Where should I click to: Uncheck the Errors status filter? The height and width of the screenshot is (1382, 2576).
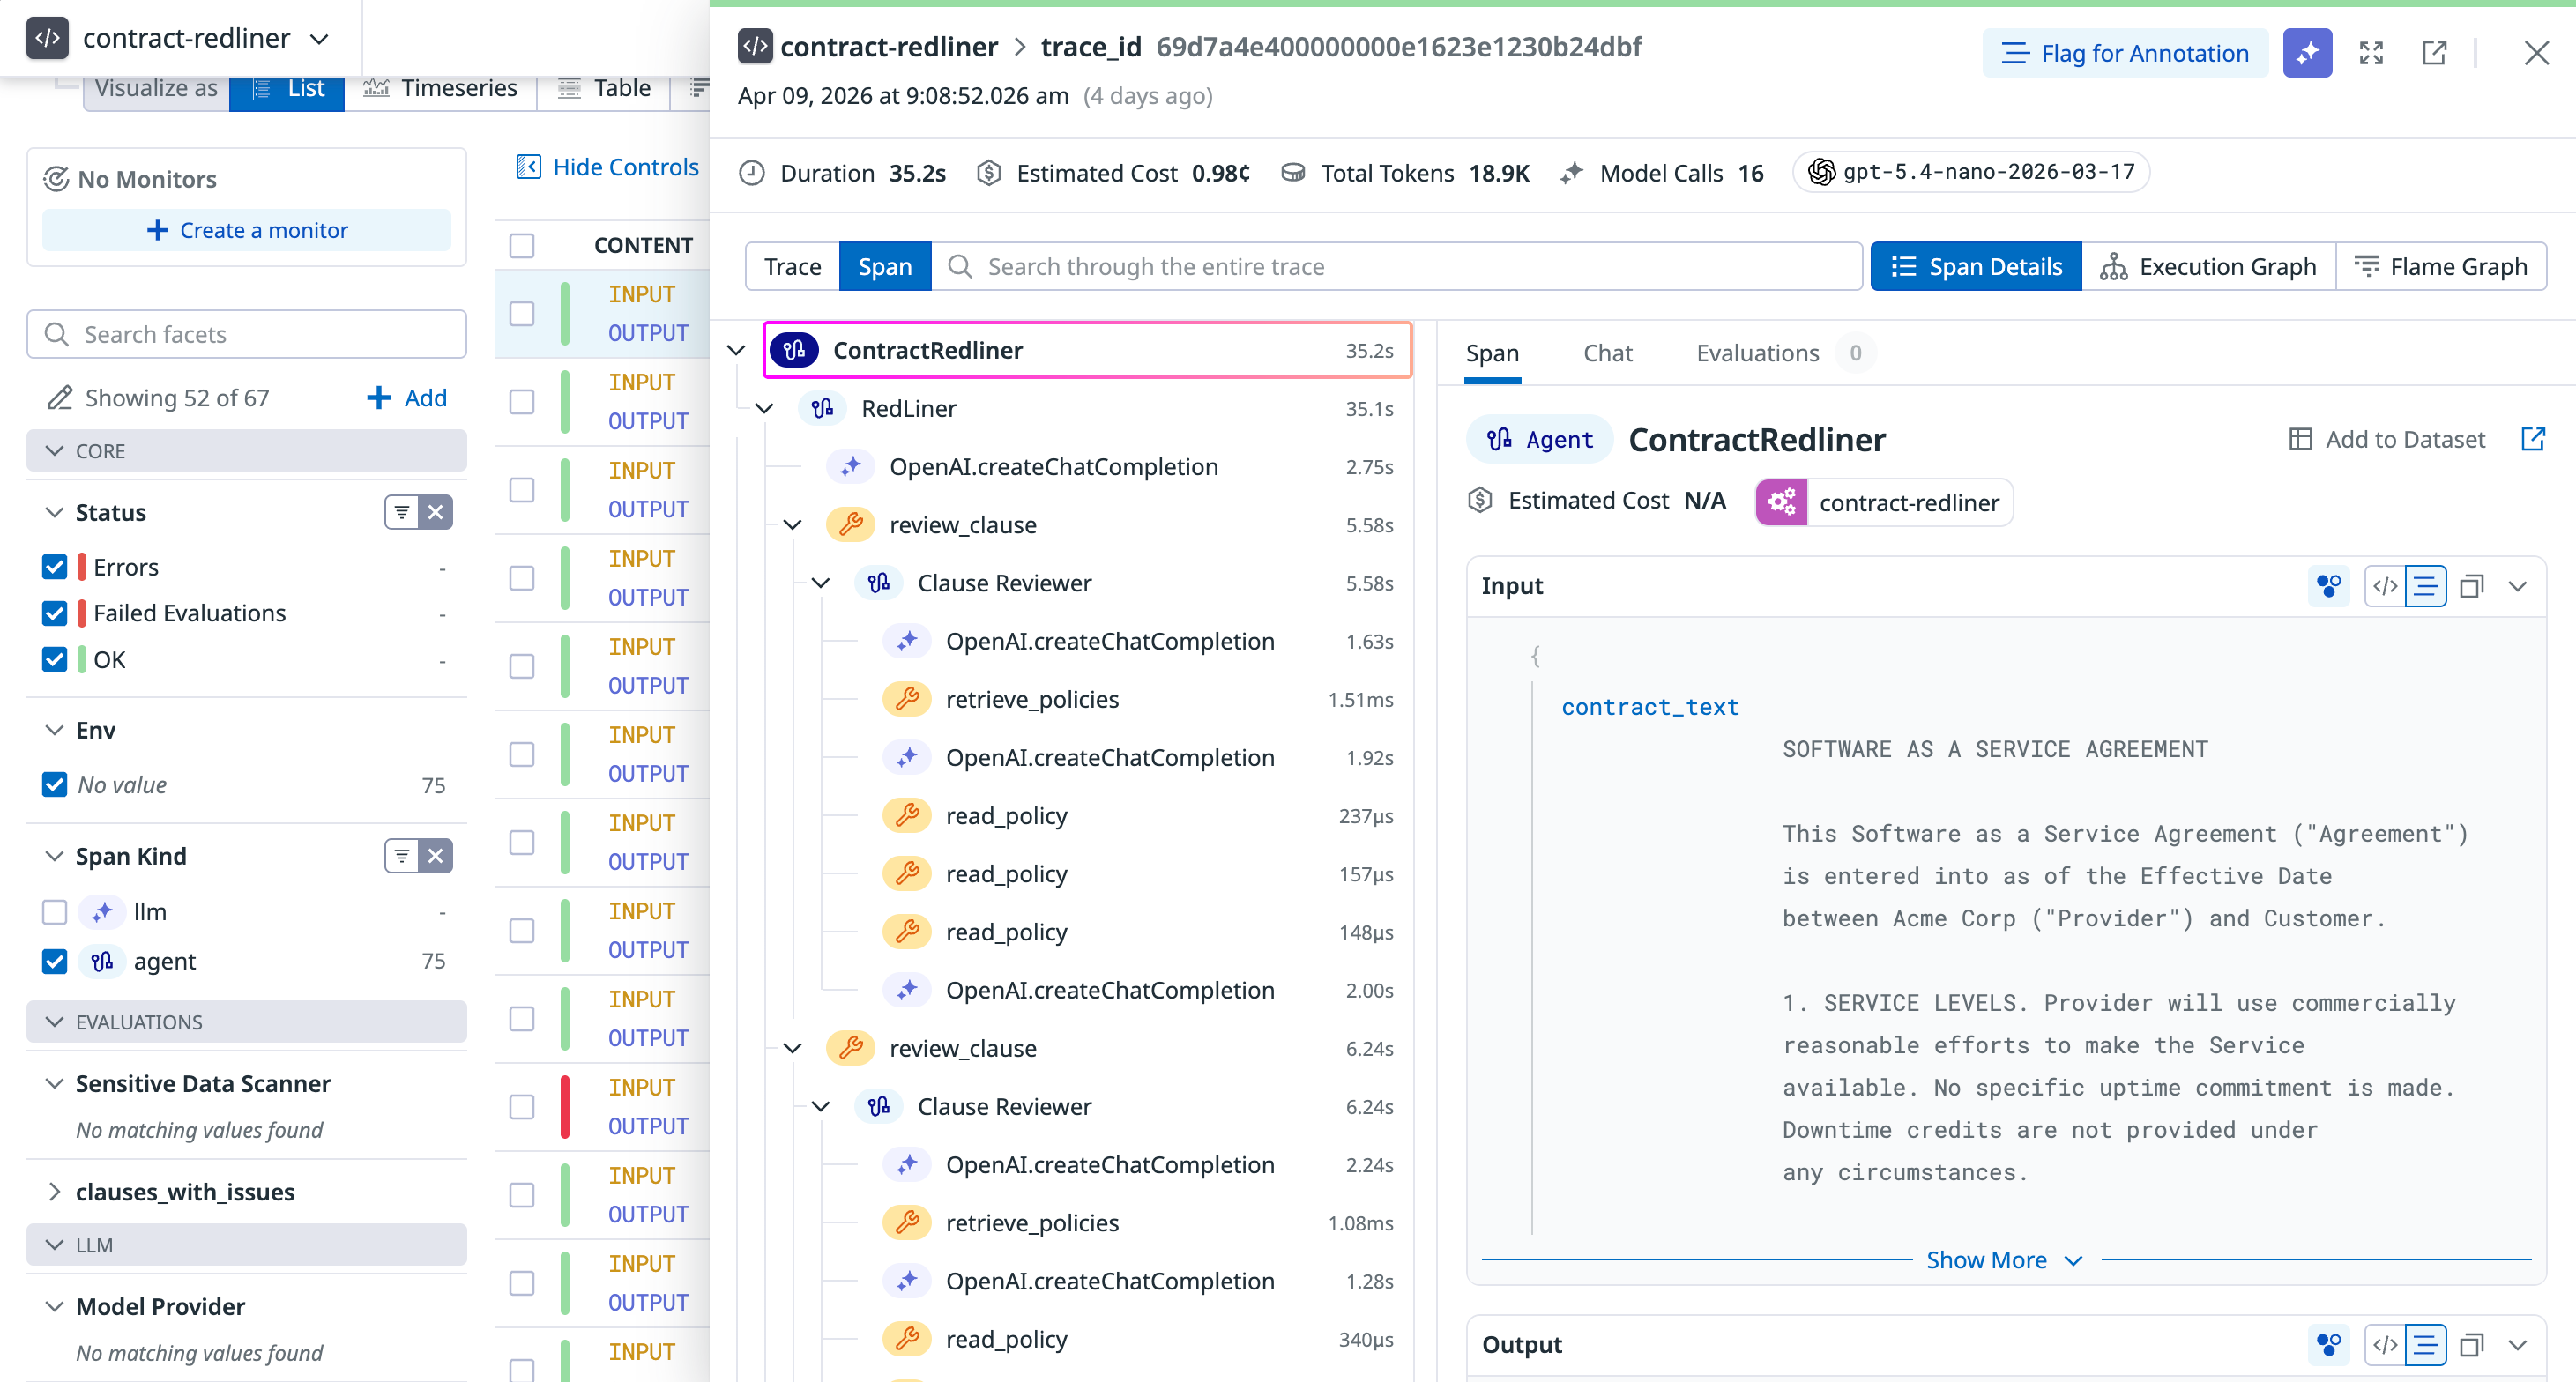[x=55, y=566]
